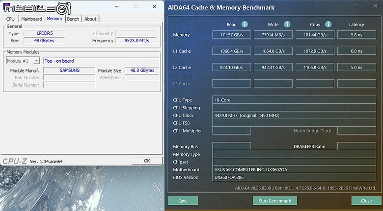
Task: Close the AIDA64 benchmark window
Action: tap(375, 6)
